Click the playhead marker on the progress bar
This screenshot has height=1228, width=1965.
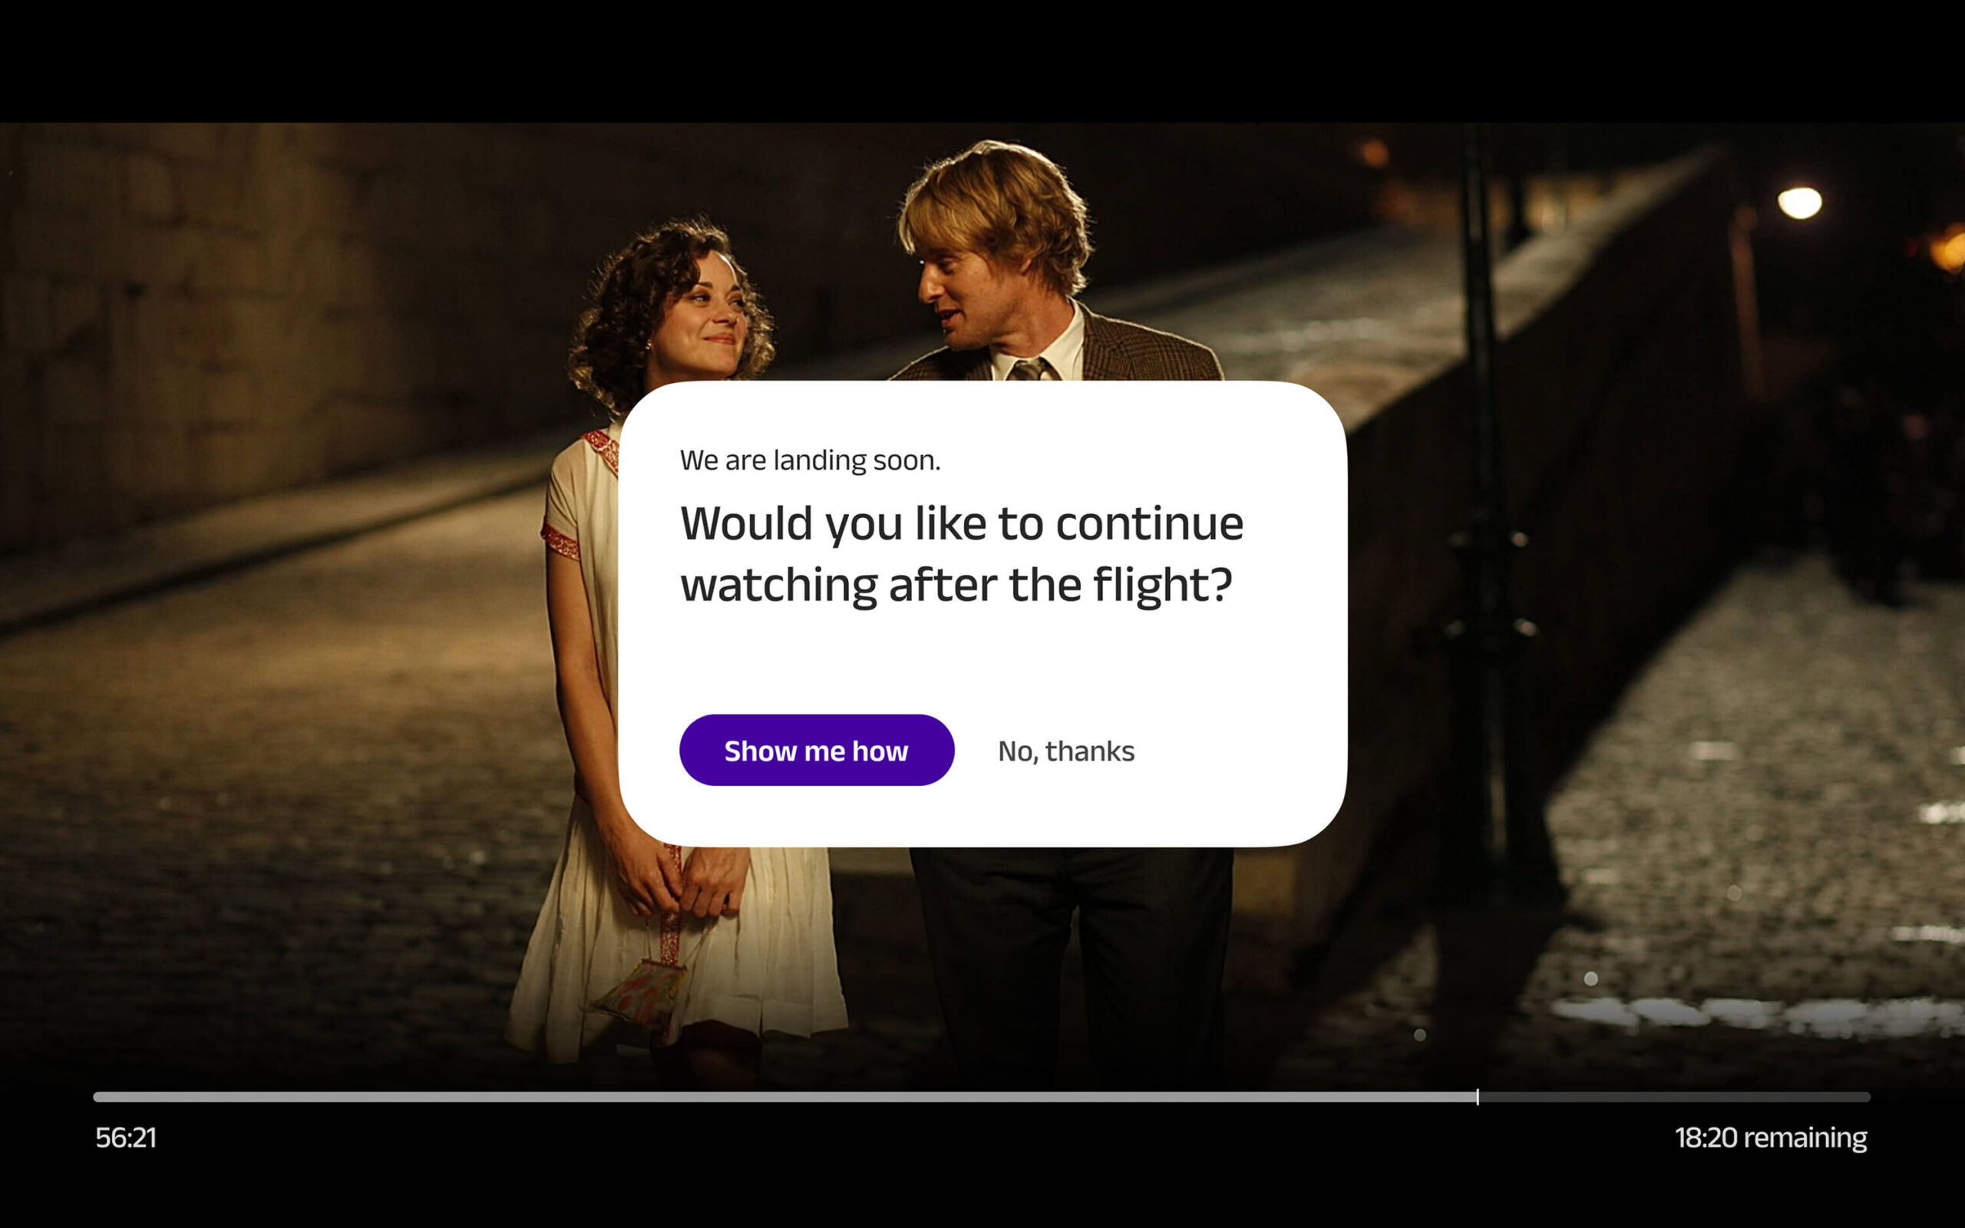[1477, 1097]
